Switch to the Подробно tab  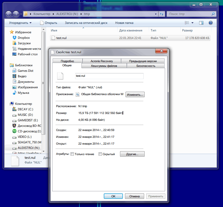[x=67, y=61]
